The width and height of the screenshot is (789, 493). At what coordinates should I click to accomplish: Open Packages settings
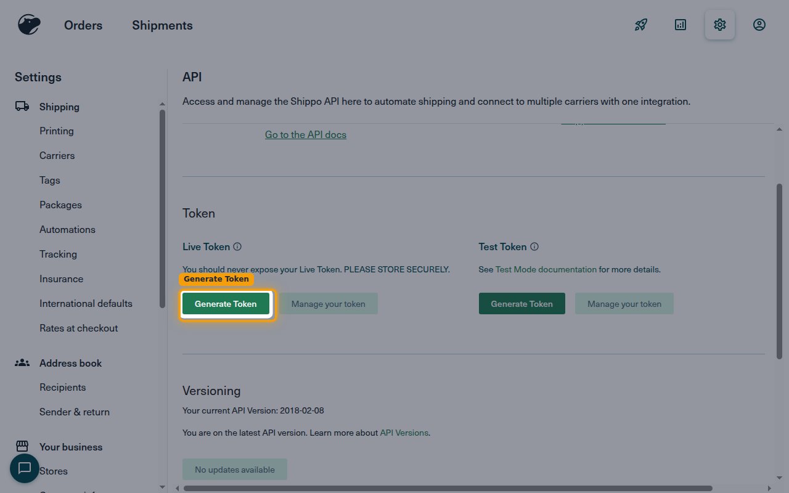[60, 205]
